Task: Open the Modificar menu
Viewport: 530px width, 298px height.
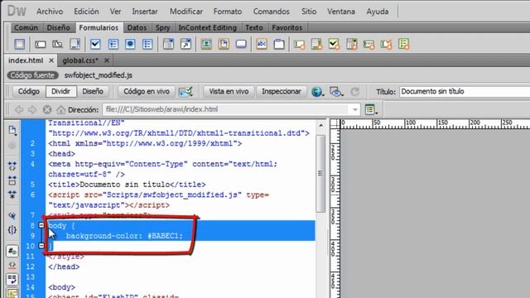Action: [x=186, y=12]
